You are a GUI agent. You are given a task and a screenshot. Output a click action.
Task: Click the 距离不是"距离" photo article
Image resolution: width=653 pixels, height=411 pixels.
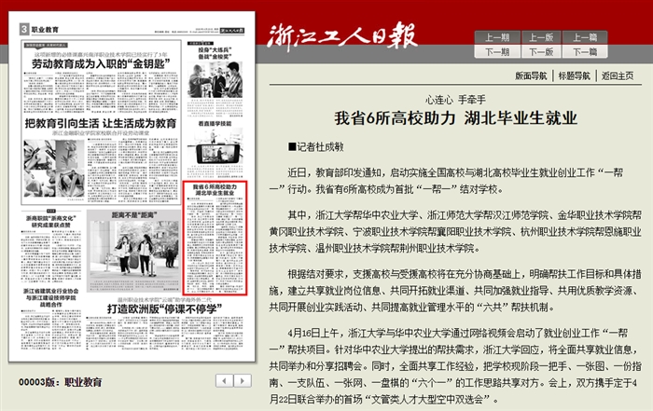pyautogui.click(x=142, y=244)
